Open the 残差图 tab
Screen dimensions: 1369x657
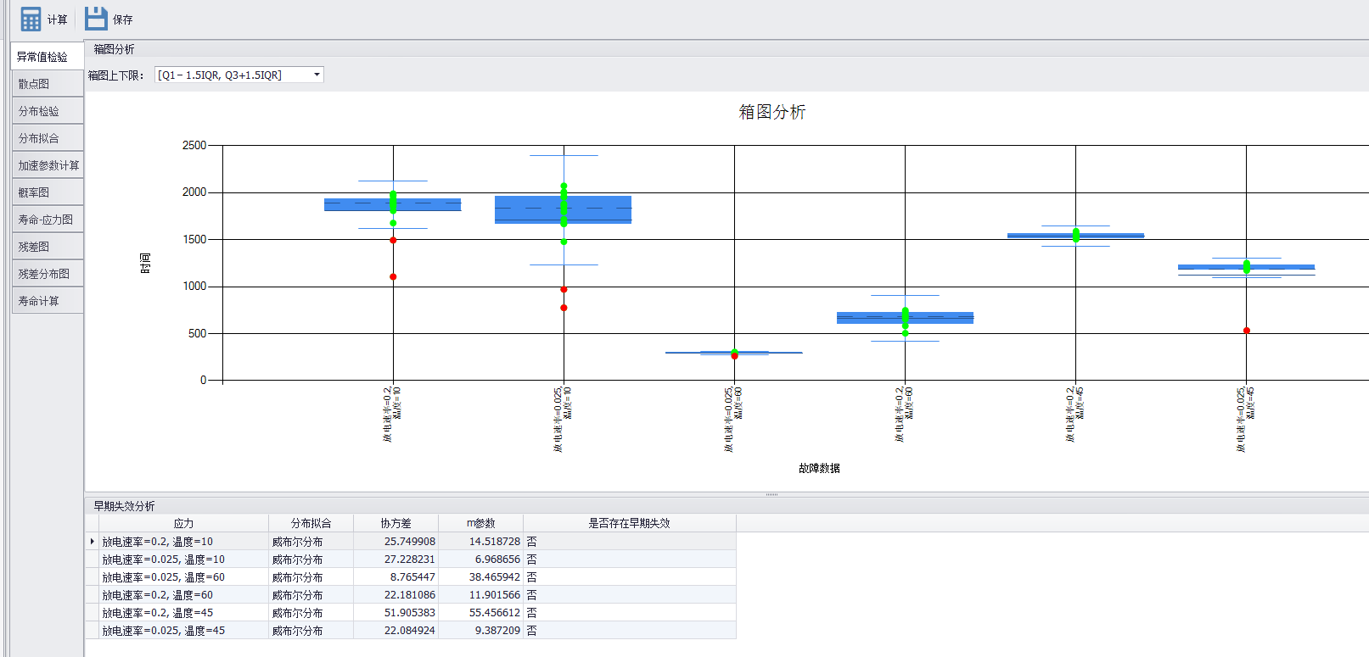coord(48,247)
